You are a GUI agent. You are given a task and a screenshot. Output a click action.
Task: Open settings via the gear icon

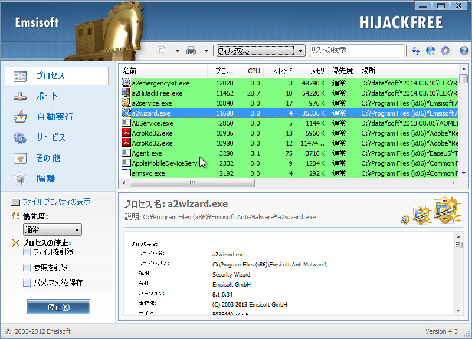point(445,51)
